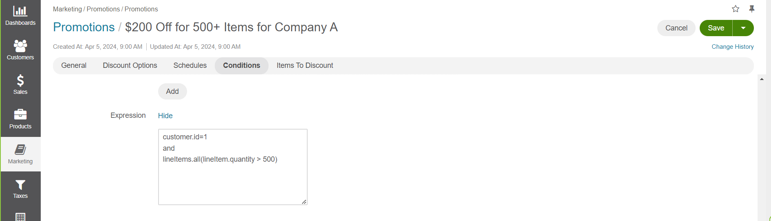Go to Items To Discount tab

click(305, 65)
